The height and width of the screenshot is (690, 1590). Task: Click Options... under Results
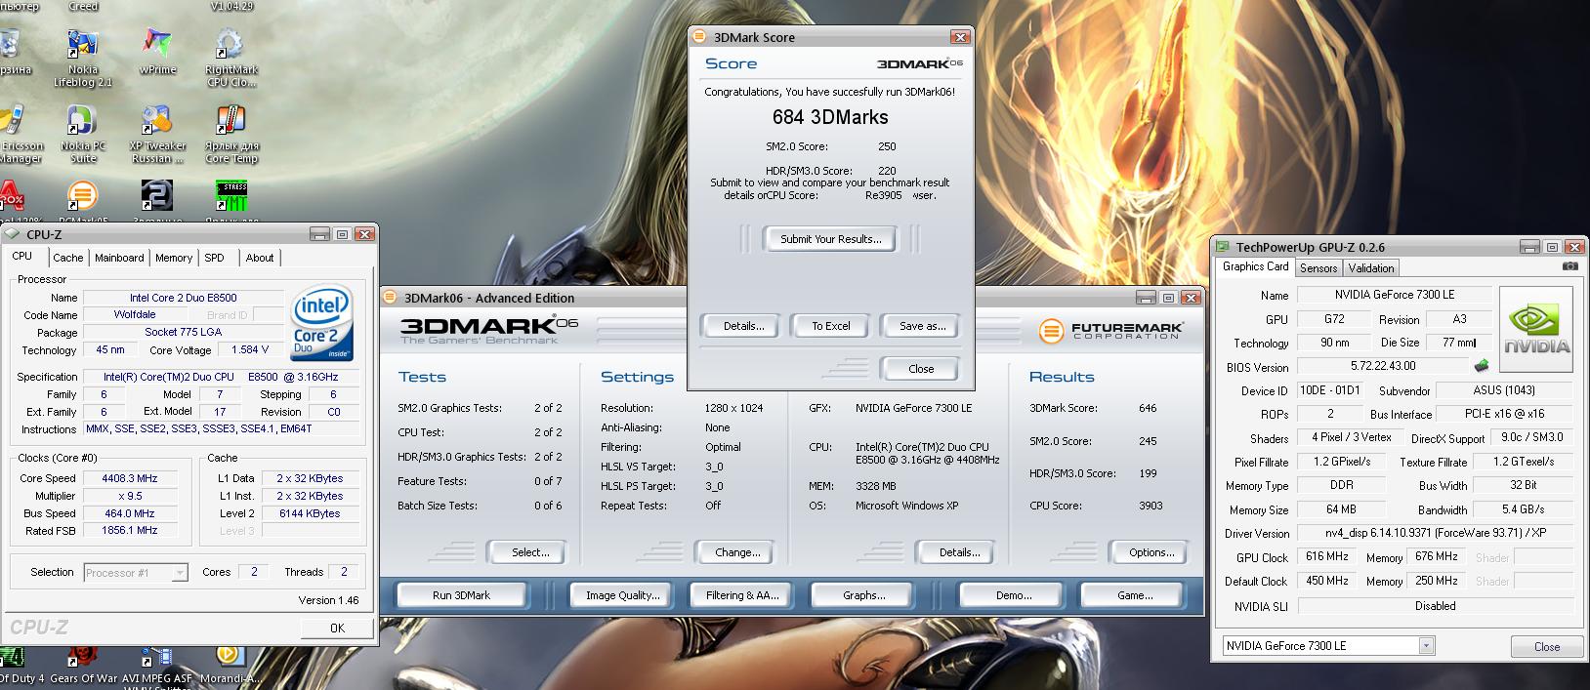point(1151,552)
